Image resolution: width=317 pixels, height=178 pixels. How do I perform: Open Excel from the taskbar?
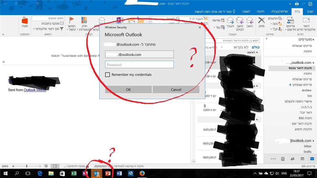click(x=74, y=173)
